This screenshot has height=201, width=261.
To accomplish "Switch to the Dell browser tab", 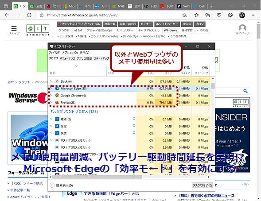I will click(x=199, y=6).
